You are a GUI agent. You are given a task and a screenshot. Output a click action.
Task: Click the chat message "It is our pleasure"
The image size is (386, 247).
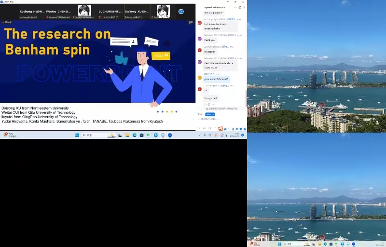(x=213, y=13)
